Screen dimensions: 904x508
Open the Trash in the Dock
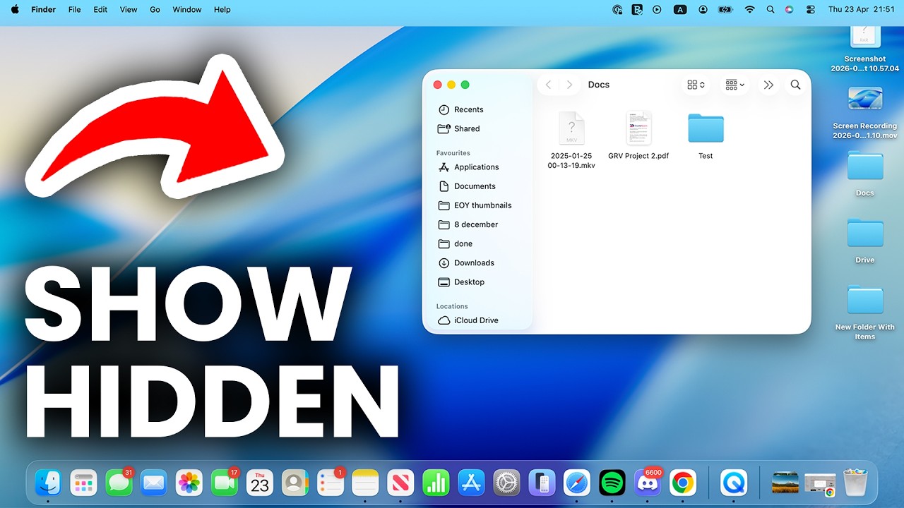(855, 483)
